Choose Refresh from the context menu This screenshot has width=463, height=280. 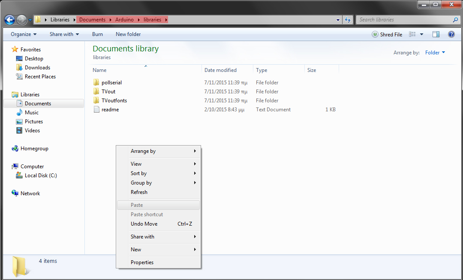click(159, 192)
